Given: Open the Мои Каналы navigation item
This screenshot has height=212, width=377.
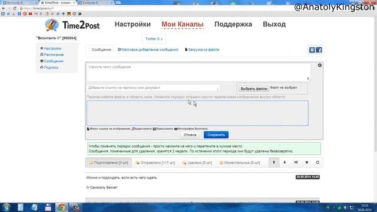Looking at the screenshot, I should 183,24.
